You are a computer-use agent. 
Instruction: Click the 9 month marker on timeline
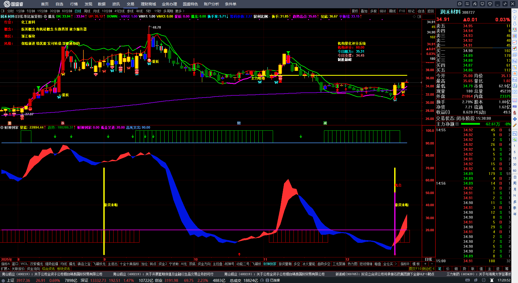point(105,260)
